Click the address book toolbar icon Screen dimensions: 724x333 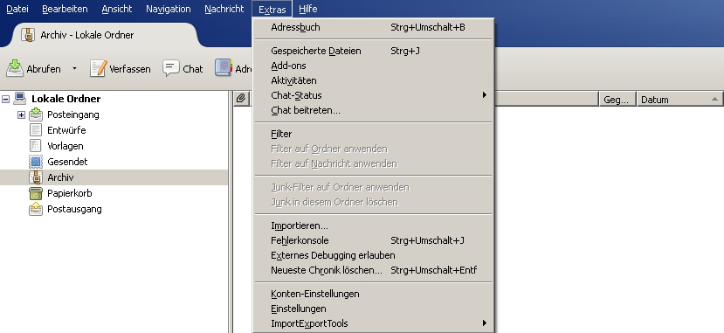click(x=224, y=67)
